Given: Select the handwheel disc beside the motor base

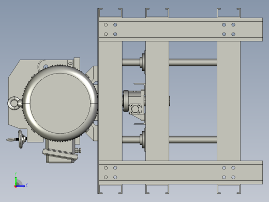Looking at the screenshot, I should click(x=21, y=139).
